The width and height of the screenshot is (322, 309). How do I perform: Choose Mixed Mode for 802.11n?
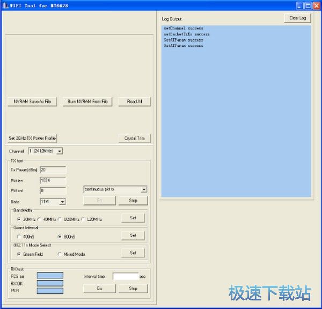pyautogui.click(x=60, y=254)
